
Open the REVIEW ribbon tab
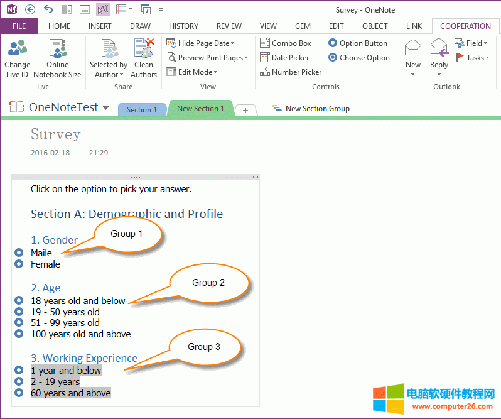229,26
